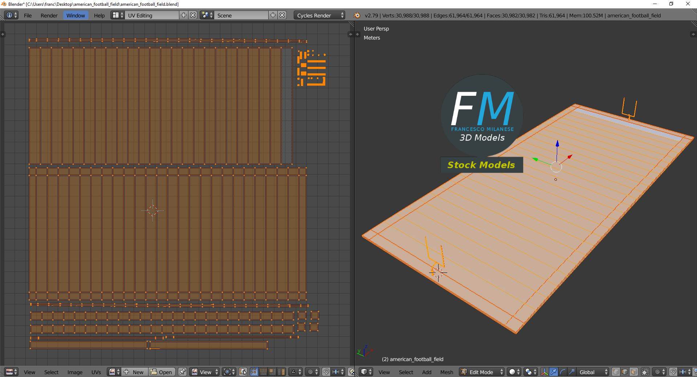The width and height of the screenshot is (697, 377).
Task: Open the Window menu in the top bar
Action: click(76, 15)
